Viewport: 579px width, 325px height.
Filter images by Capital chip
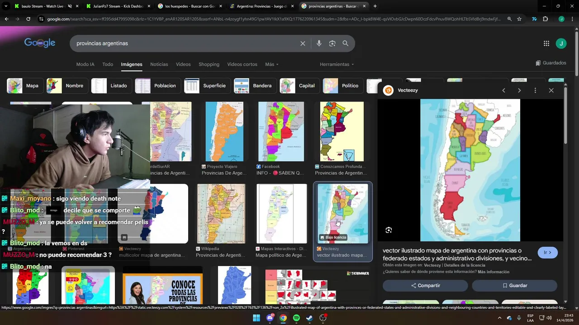click(x=299, y=86)
